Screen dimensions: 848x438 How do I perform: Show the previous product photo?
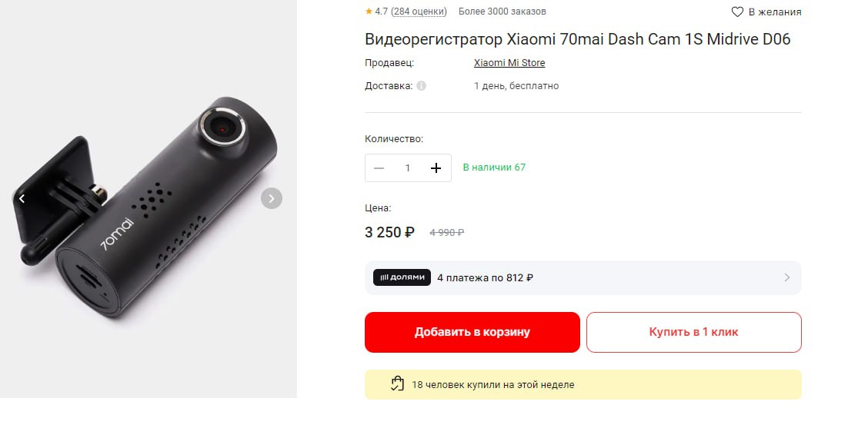22,198
